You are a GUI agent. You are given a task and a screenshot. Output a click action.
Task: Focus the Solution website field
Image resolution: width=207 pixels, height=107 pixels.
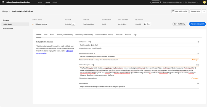pyautogui.click(x=139, y=87)
